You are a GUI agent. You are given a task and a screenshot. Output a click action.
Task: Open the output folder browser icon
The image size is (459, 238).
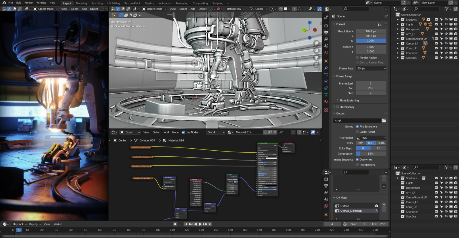point(384,121)
